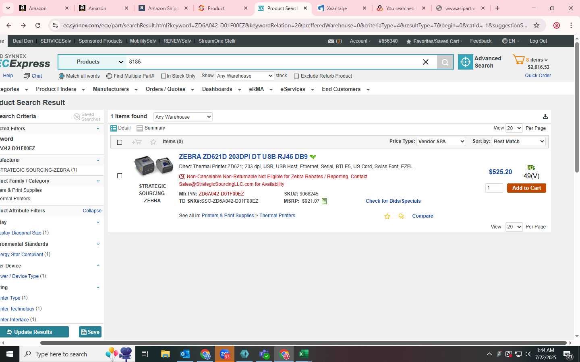Click the vertical page scrollbar
This screenshot has width=580, height=362.
[x=577, y=107]
